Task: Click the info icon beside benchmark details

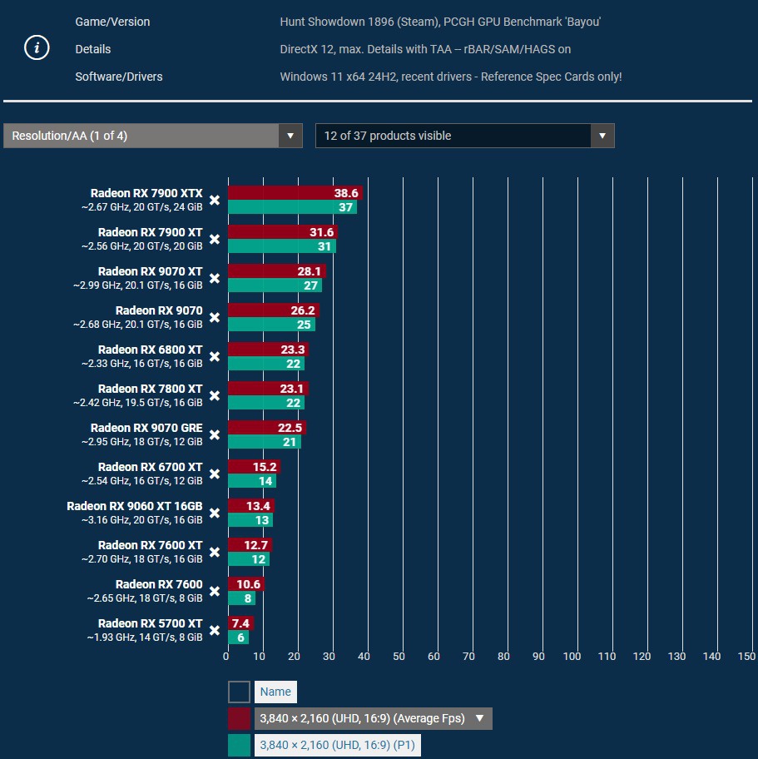Action: point(37,48)
